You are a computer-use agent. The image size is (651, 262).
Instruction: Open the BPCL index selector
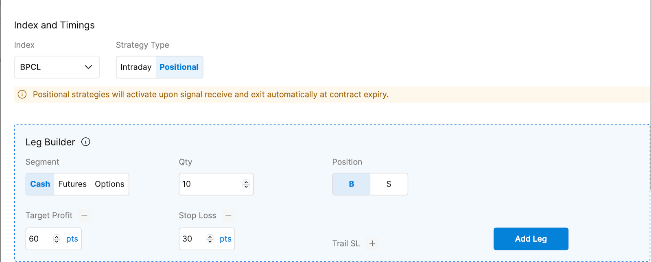click(x=57, y=67)
